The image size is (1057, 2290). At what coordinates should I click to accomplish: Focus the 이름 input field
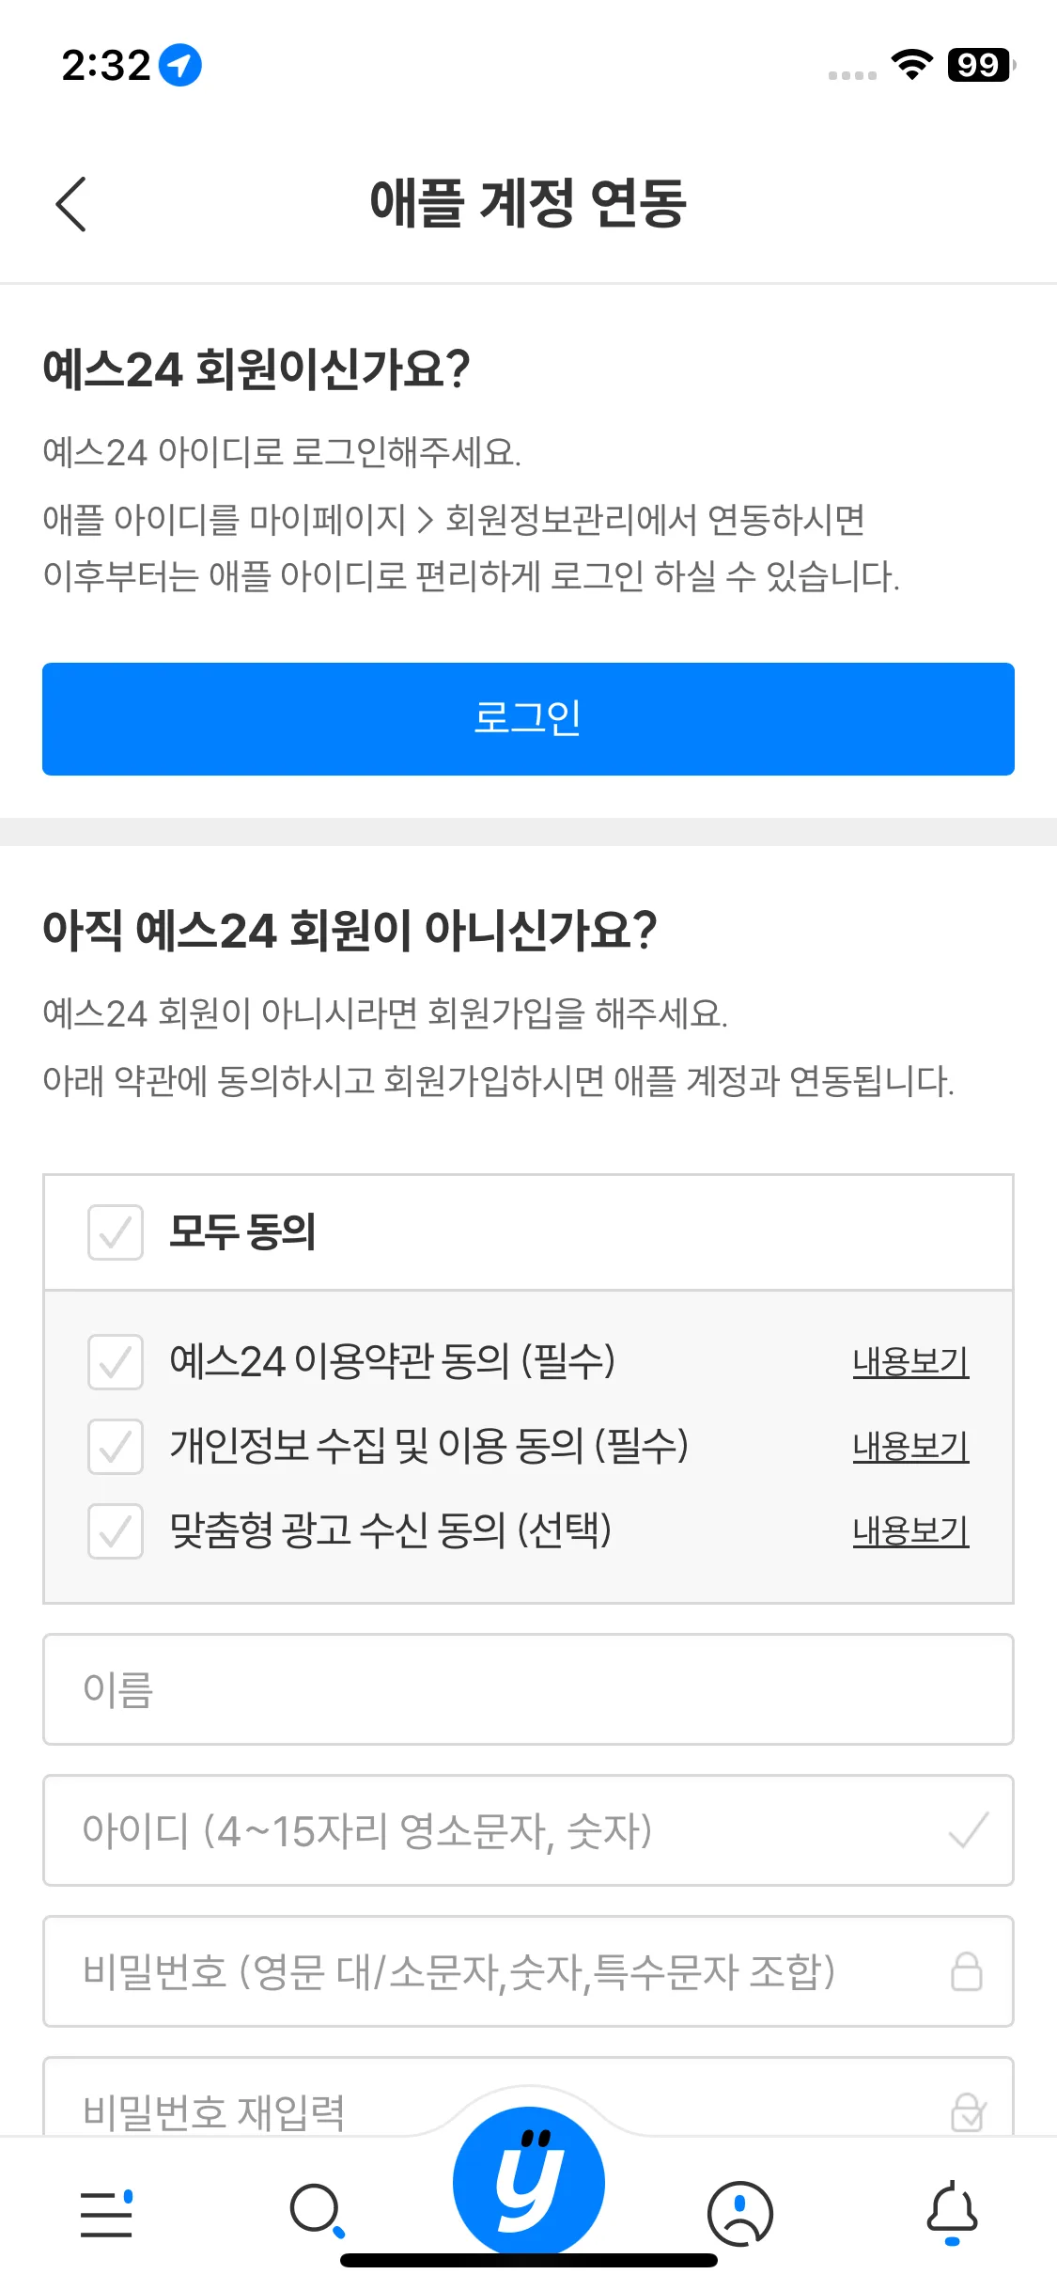coord(528,1689)
